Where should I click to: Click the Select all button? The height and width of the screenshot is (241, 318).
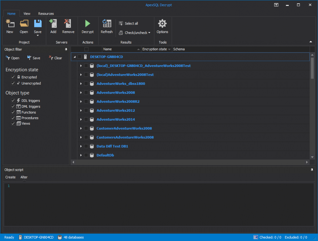(x=129, y=23)
